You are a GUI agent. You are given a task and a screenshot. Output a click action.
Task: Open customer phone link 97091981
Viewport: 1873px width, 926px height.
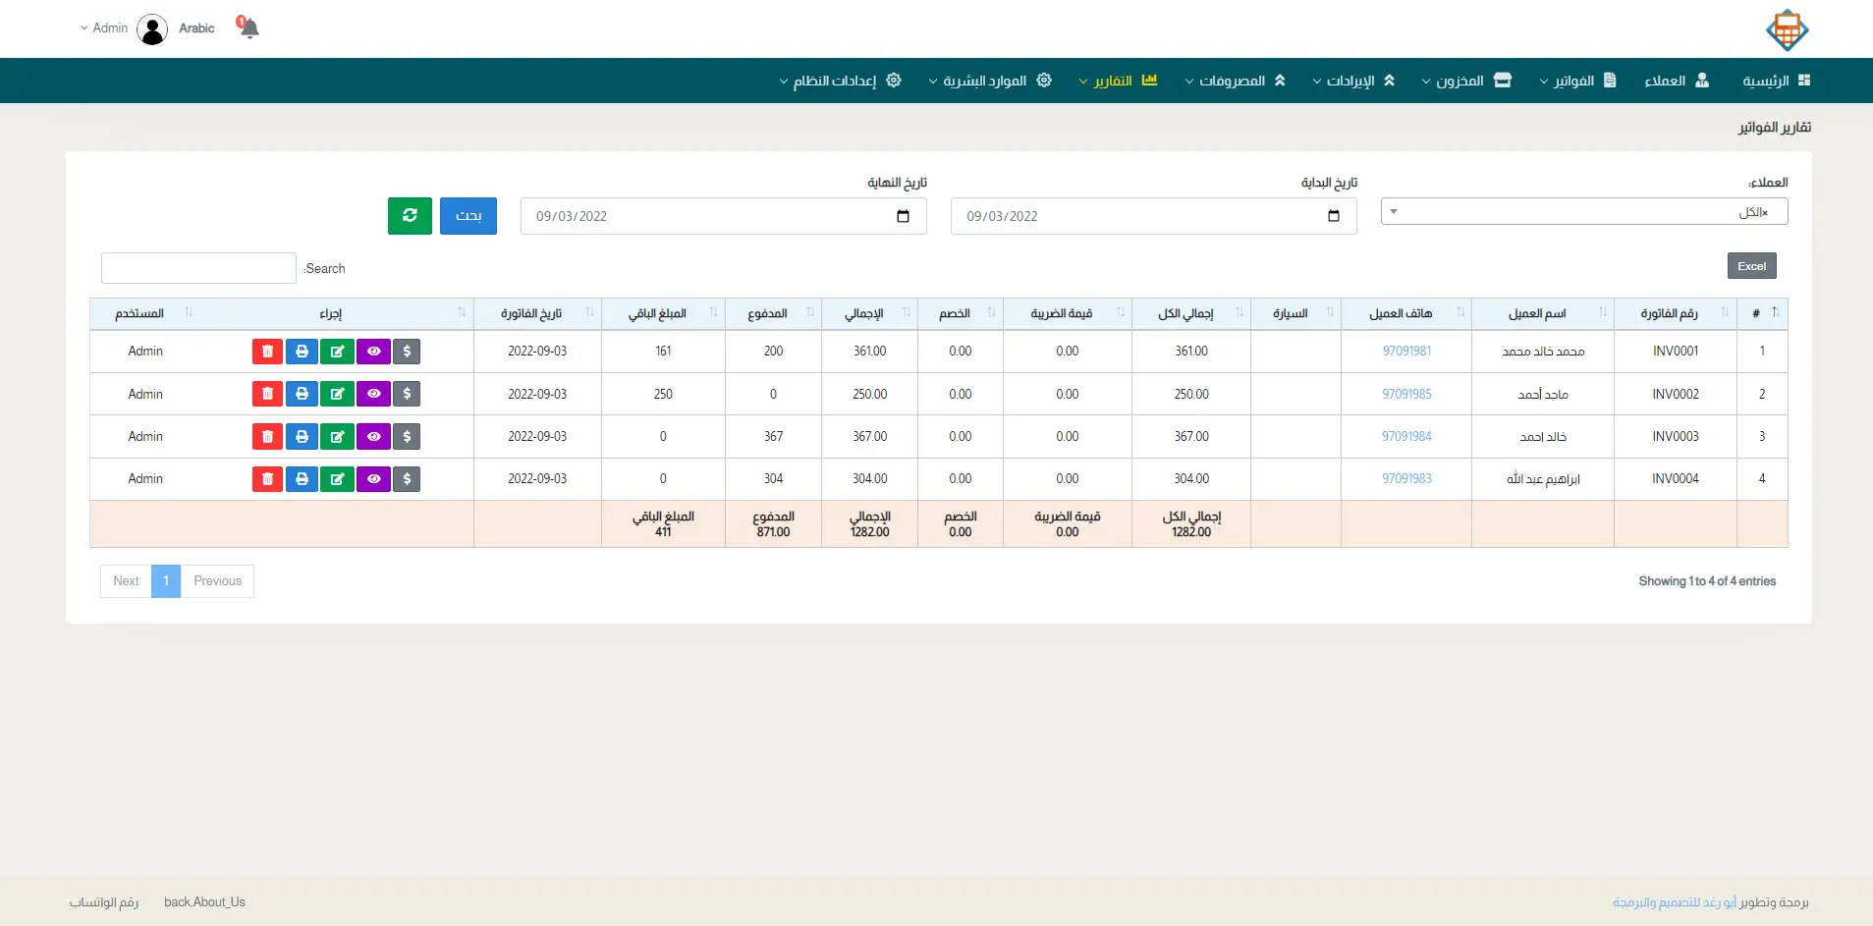click(1406, 352)
